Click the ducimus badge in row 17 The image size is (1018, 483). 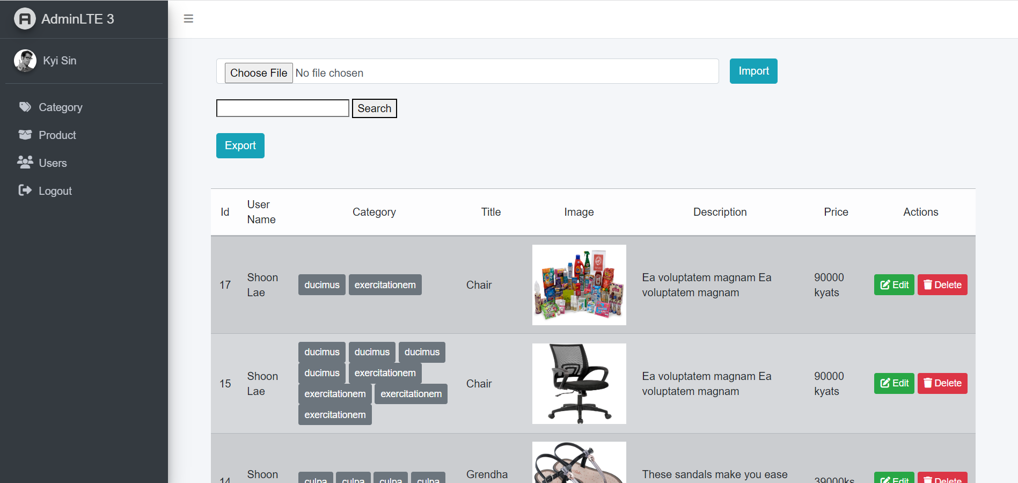322,285
